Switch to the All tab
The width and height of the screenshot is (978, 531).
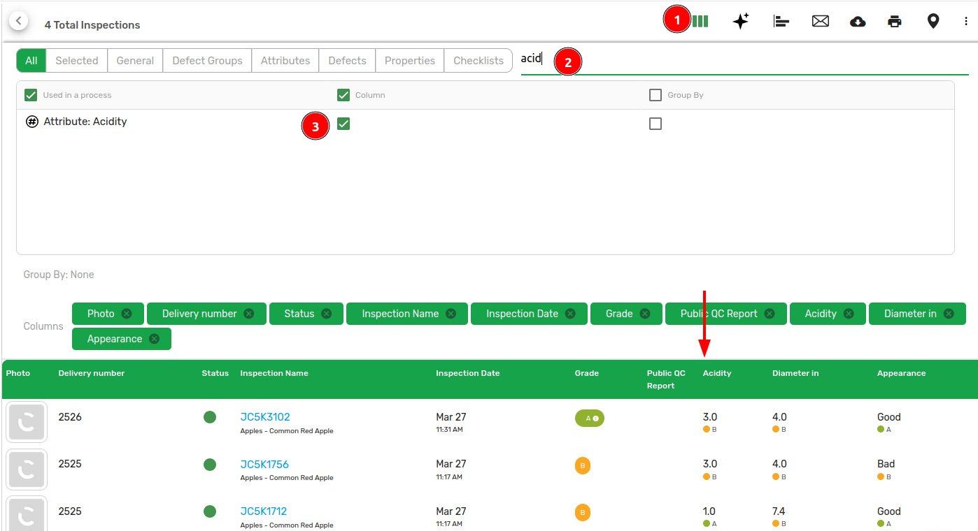pyautogui.click(x=31, y=61)
